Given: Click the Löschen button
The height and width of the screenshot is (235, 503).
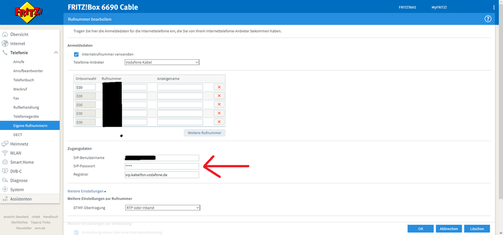Looking at the screenshot, I should pyautogui.click(x=477, y=228).
